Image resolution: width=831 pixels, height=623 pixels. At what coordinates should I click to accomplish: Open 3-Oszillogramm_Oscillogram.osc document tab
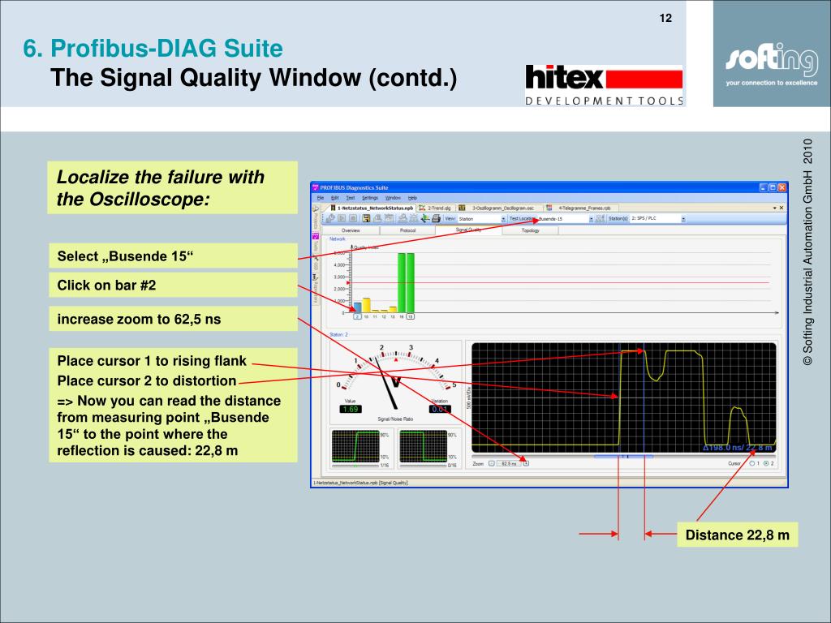pos(499,208)
